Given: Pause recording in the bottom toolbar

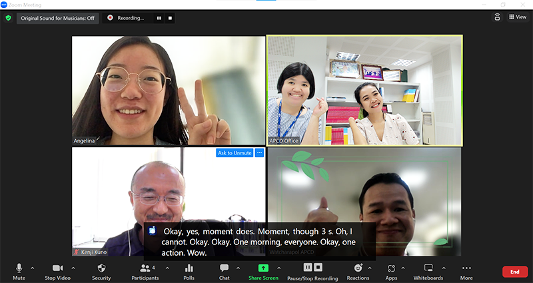Looking at the screenshot, I should (308, 268).
